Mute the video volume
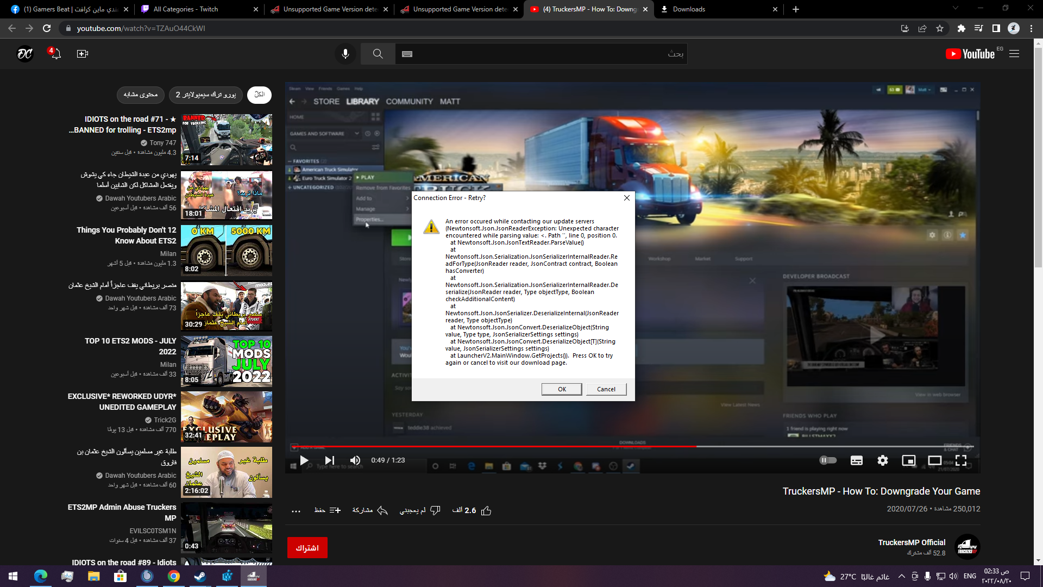The width and height of the screenshot is (1043, 587). [x=355, y=460]
